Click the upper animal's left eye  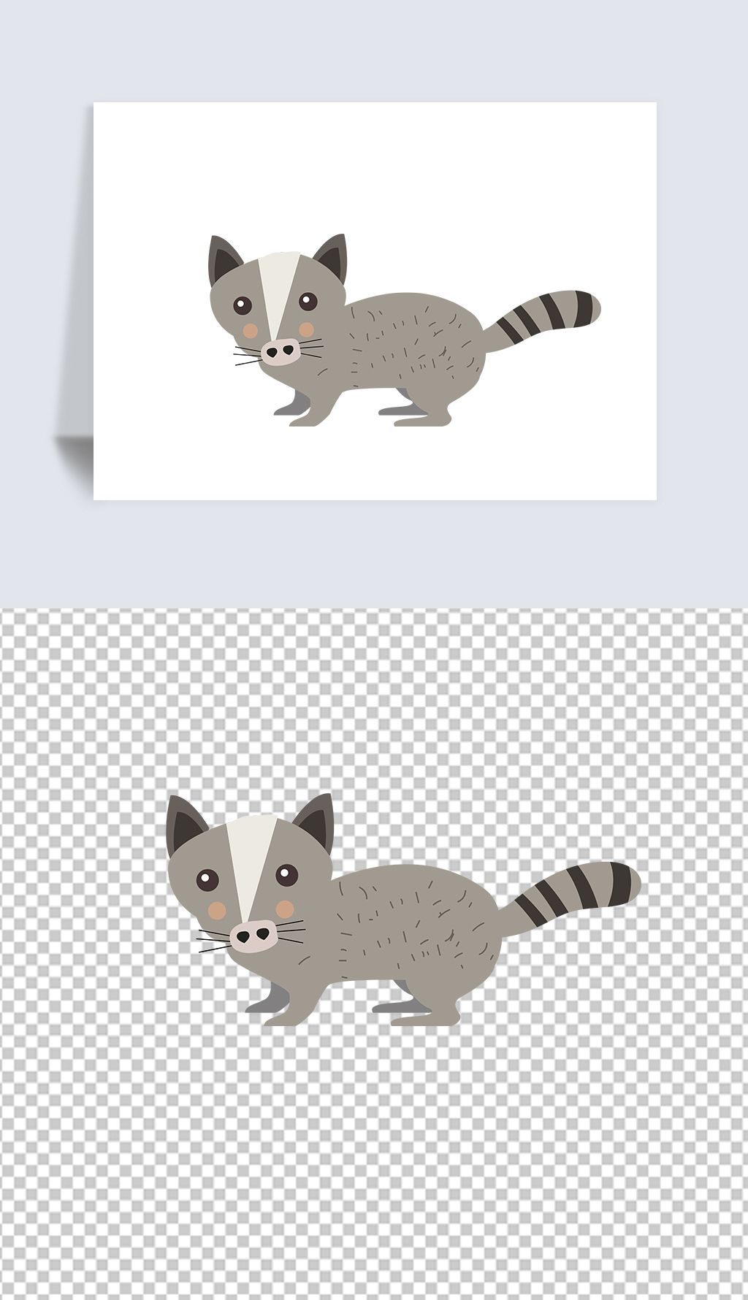[x=243, y=305]
